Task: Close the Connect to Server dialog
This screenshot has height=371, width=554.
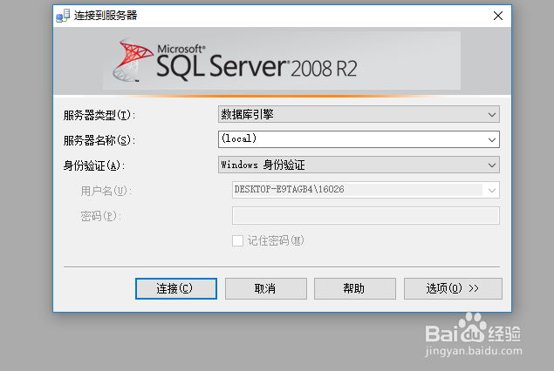Action: [498, 16]
